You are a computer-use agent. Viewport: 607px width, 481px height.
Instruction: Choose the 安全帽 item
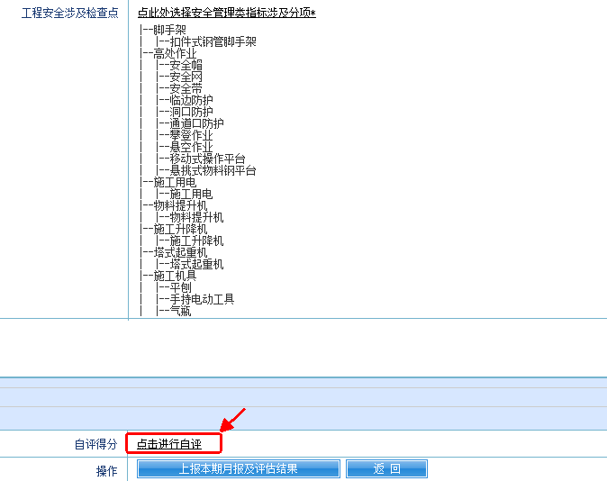pos(186,65)
